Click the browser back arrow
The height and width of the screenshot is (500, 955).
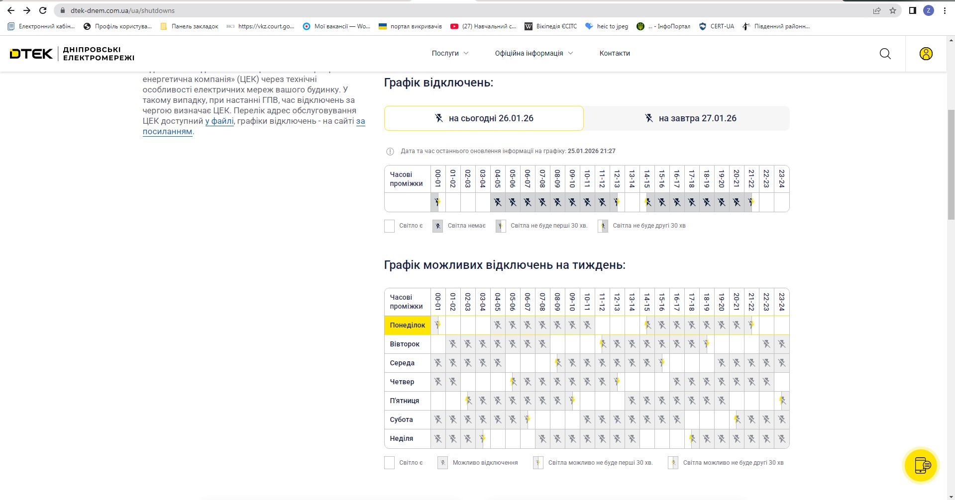11,10
